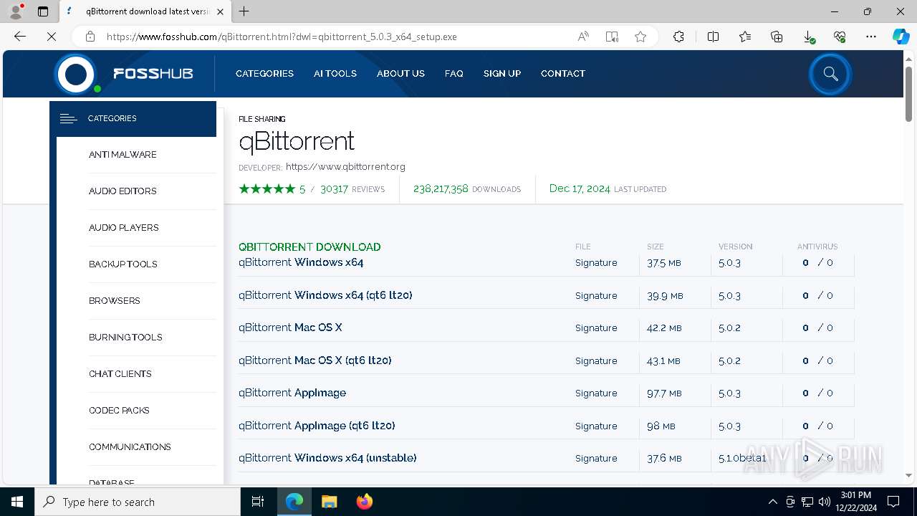Open the site search magnifier button

(x=830, y=74)
